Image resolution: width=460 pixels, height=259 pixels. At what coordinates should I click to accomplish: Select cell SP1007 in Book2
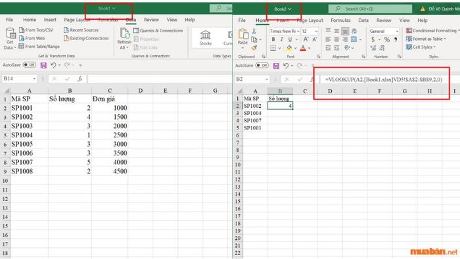click(x=255, y=120)
